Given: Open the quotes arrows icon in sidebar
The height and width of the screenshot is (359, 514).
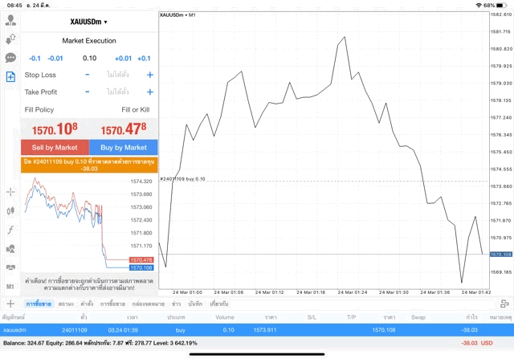Looking at the screenshot, I should 10,39.
